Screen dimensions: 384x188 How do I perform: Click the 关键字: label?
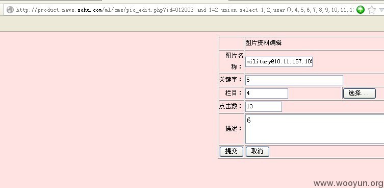tap(231, 80)
